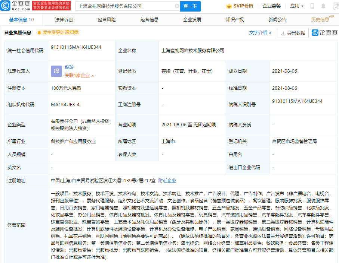Click region value 上海市

(168, 142)
